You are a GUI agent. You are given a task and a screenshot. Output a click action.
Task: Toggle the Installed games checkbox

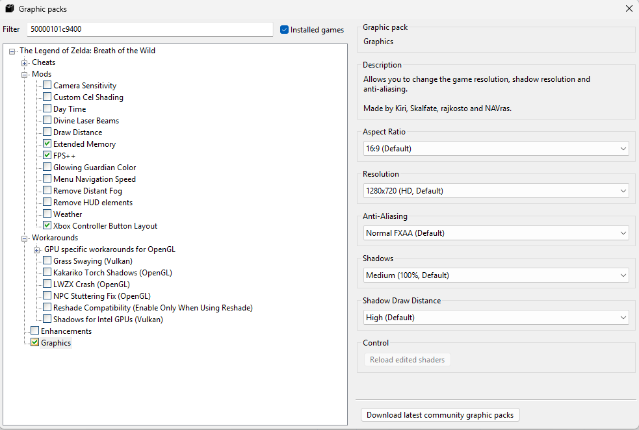(x=285, y=30)
